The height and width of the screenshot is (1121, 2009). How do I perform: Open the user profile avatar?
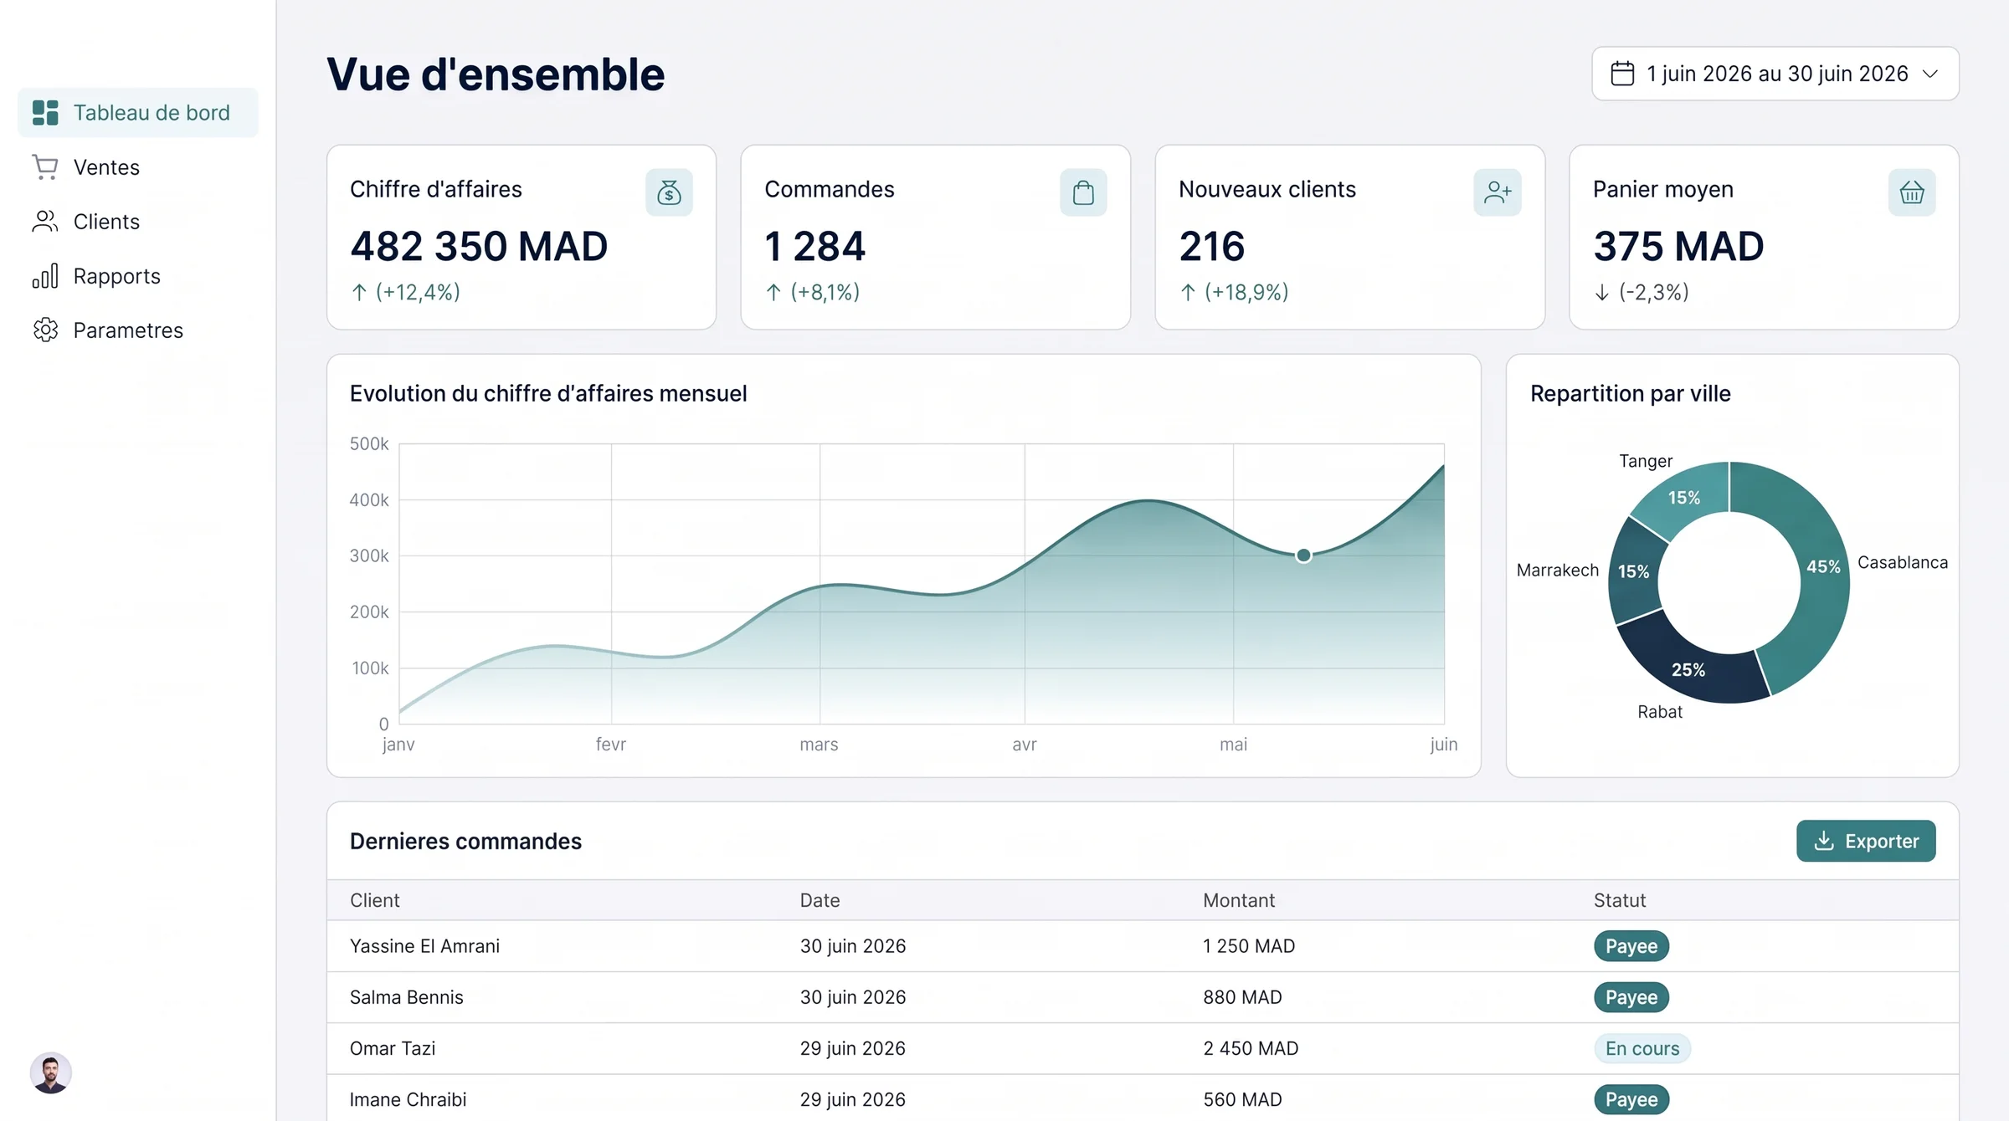pos(51,1072)
